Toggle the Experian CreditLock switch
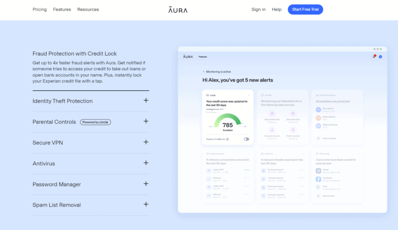 tap(246, 139)
